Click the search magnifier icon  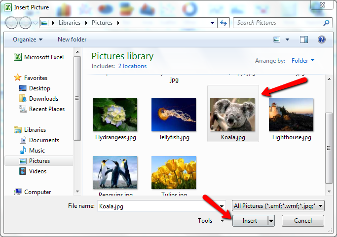326,23
